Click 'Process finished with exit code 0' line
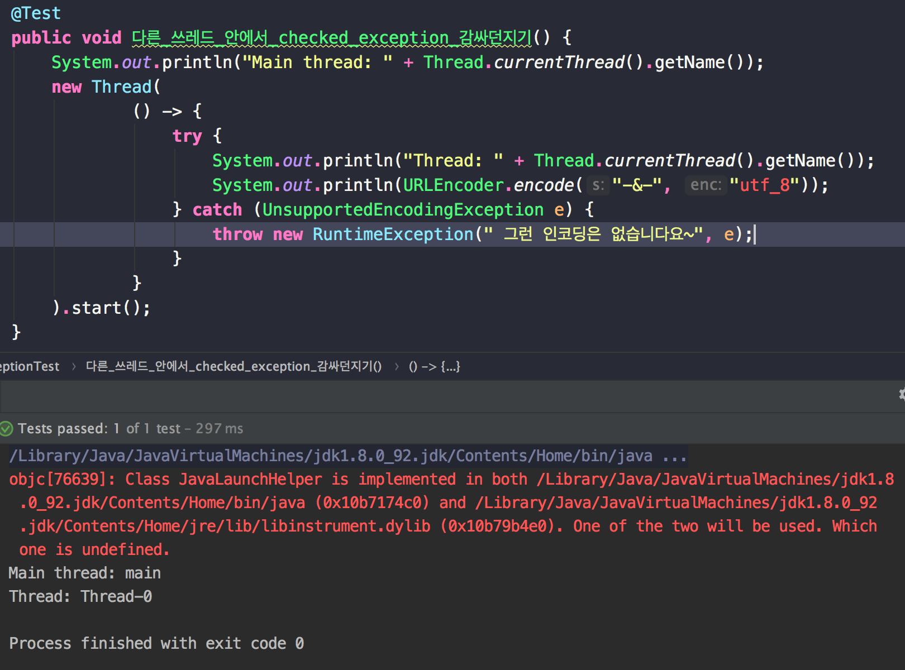The image size is (905, 670). [x=156, y=643]
